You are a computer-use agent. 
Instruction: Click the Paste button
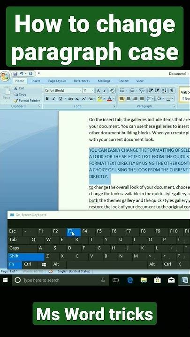(6, 94)
